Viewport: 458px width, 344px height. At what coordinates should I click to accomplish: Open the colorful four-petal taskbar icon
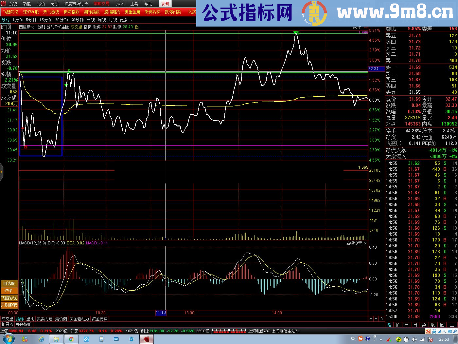coord(25,339)
